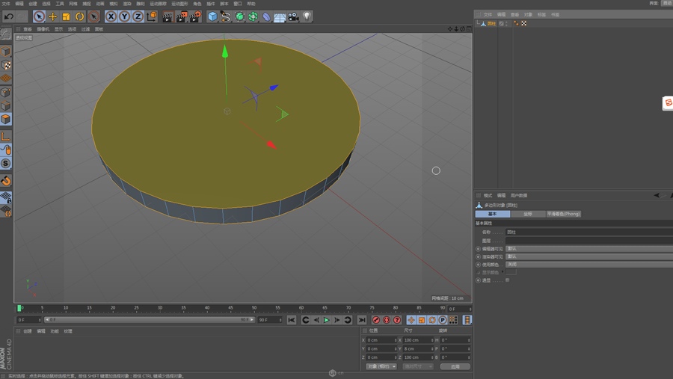The image size is (673, 379).
Task: Go to end of animation
Action: pyautogui.click(x=362, y=320)
